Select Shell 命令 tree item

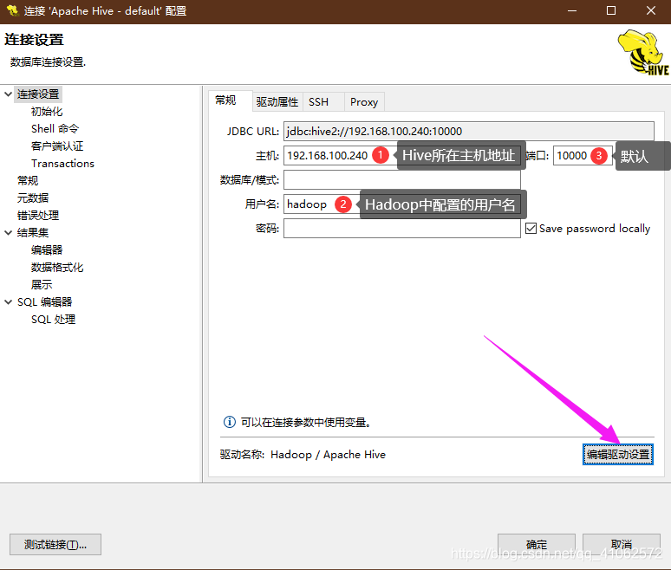pyautogui.click(x=55, y=129)
